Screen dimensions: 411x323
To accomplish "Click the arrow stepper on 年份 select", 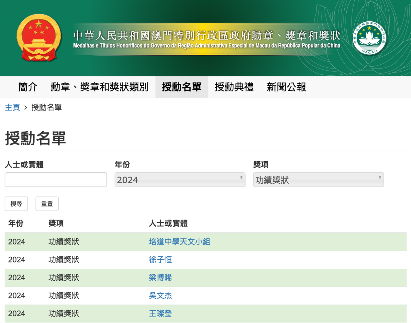I will point(241,178).
